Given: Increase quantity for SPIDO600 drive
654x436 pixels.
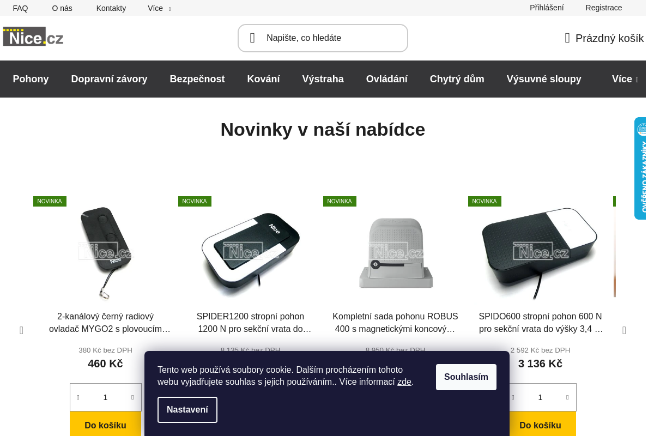Looking at the screenshot, I should 567,397.
